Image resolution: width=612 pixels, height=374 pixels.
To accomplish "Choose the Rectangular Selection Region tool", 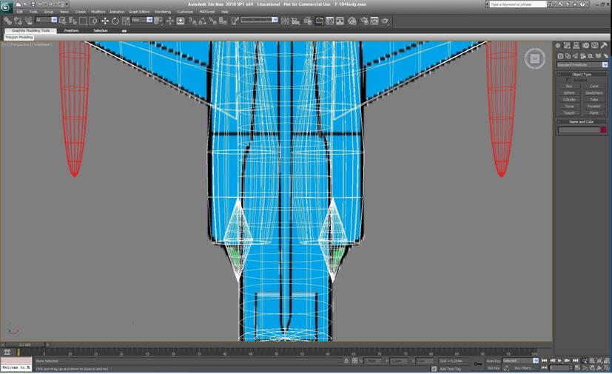I will click(x=83, y=21).
